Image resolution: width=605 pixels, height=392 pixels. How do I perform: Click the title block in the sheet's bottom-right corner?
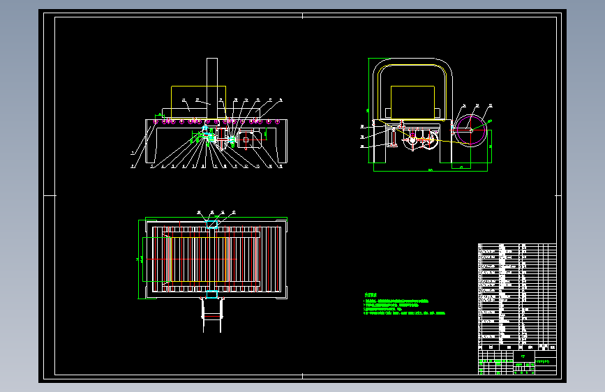517,363
